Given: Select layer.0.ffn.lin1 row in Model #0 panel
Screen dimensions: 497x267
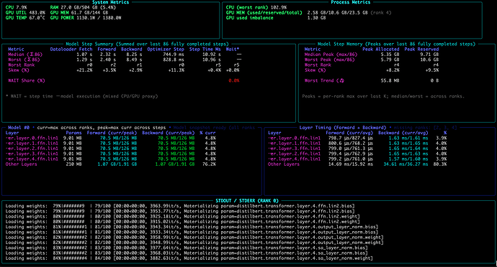Looking at the screenshot, I should 111,138.
